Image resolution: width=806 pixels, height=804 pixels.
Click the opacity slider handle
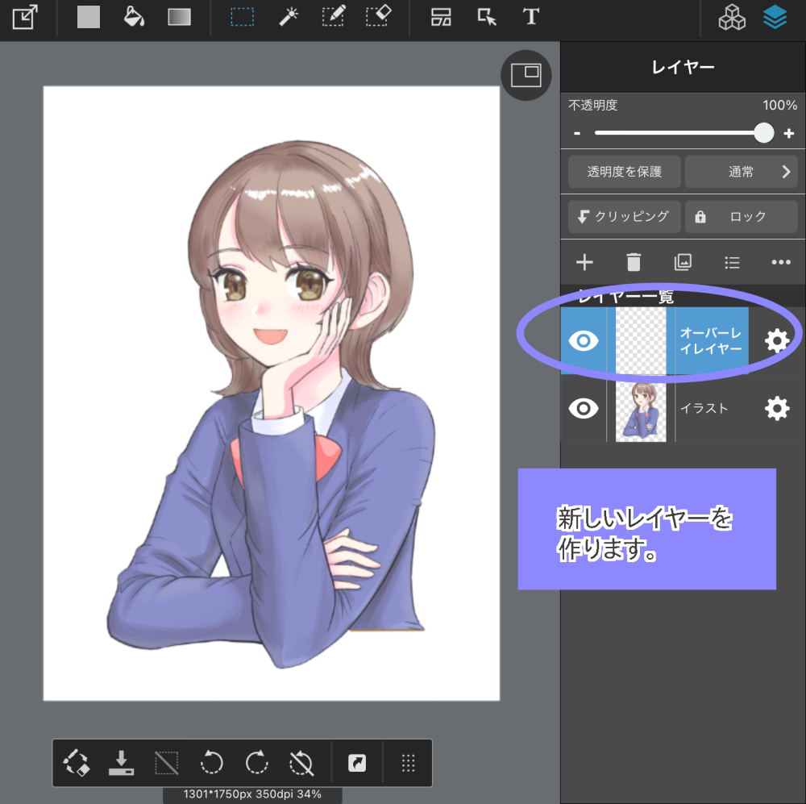point(763,133)
